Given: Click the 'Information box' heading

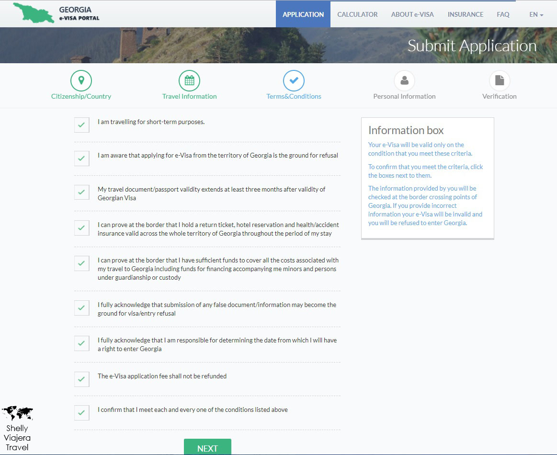Looking at the screenshot, I should tap(406, 130).
